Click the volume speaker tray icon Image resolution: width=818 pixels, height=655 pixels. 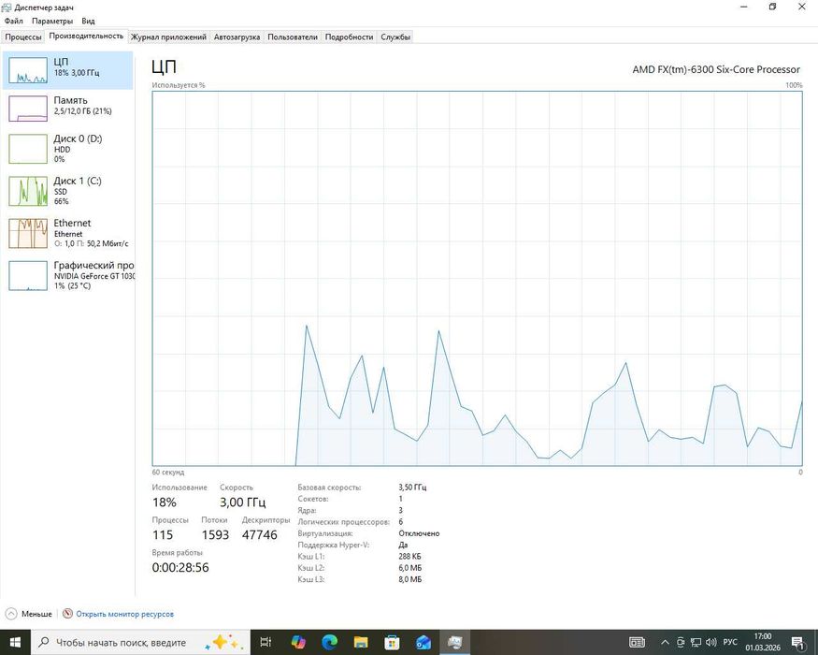pos(711,642)
